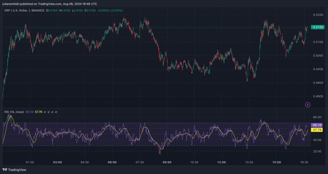Click the 20.00 RSI scale label

[x=317, y=151]
